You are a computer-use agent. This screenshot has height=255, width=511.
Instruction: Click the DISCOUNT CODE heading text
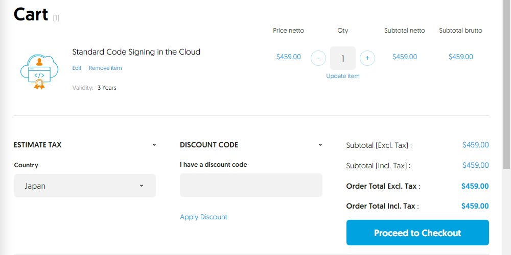pyautogui.click(x=209, y=145)
